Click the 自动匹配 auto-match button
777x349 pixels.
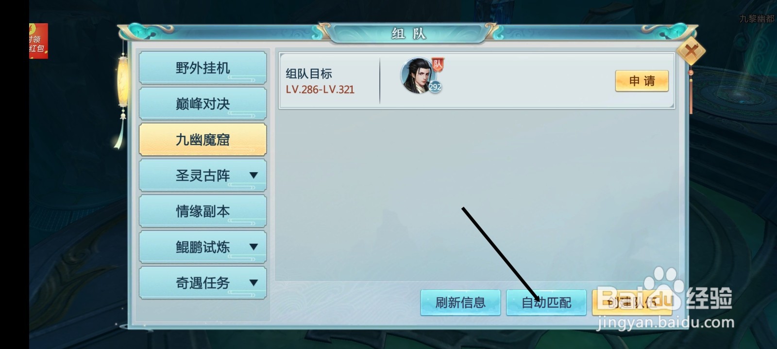coord(546,303)
